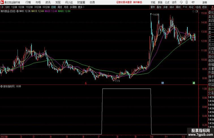Switch to the 1分钟 period tab
Screen dimensions: 214x138
tap(14, 7)
